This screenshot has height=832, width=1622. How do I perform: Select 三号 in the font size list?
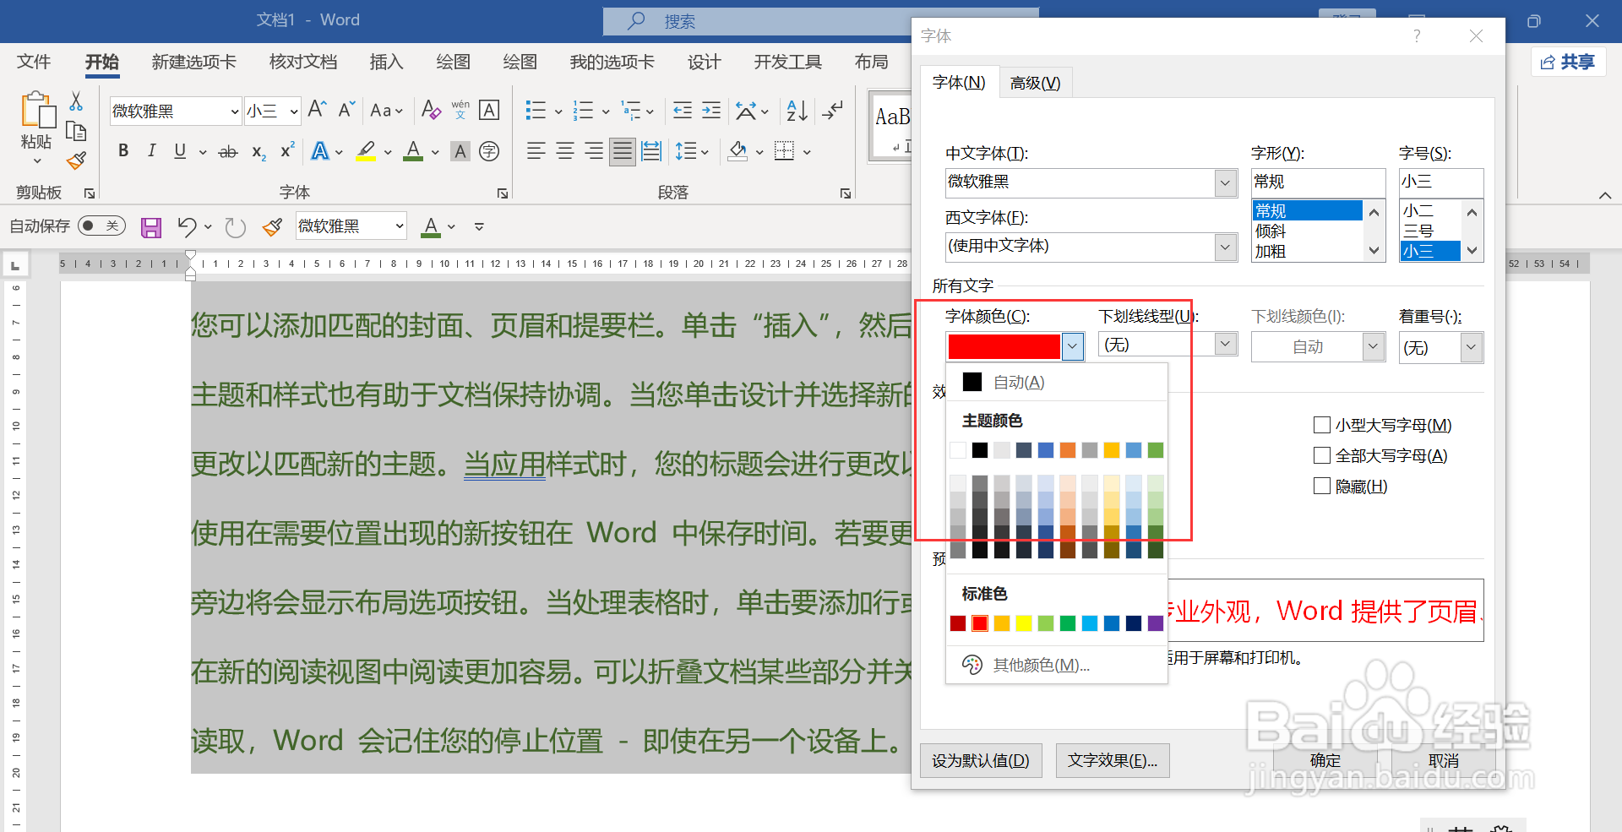1429,231
